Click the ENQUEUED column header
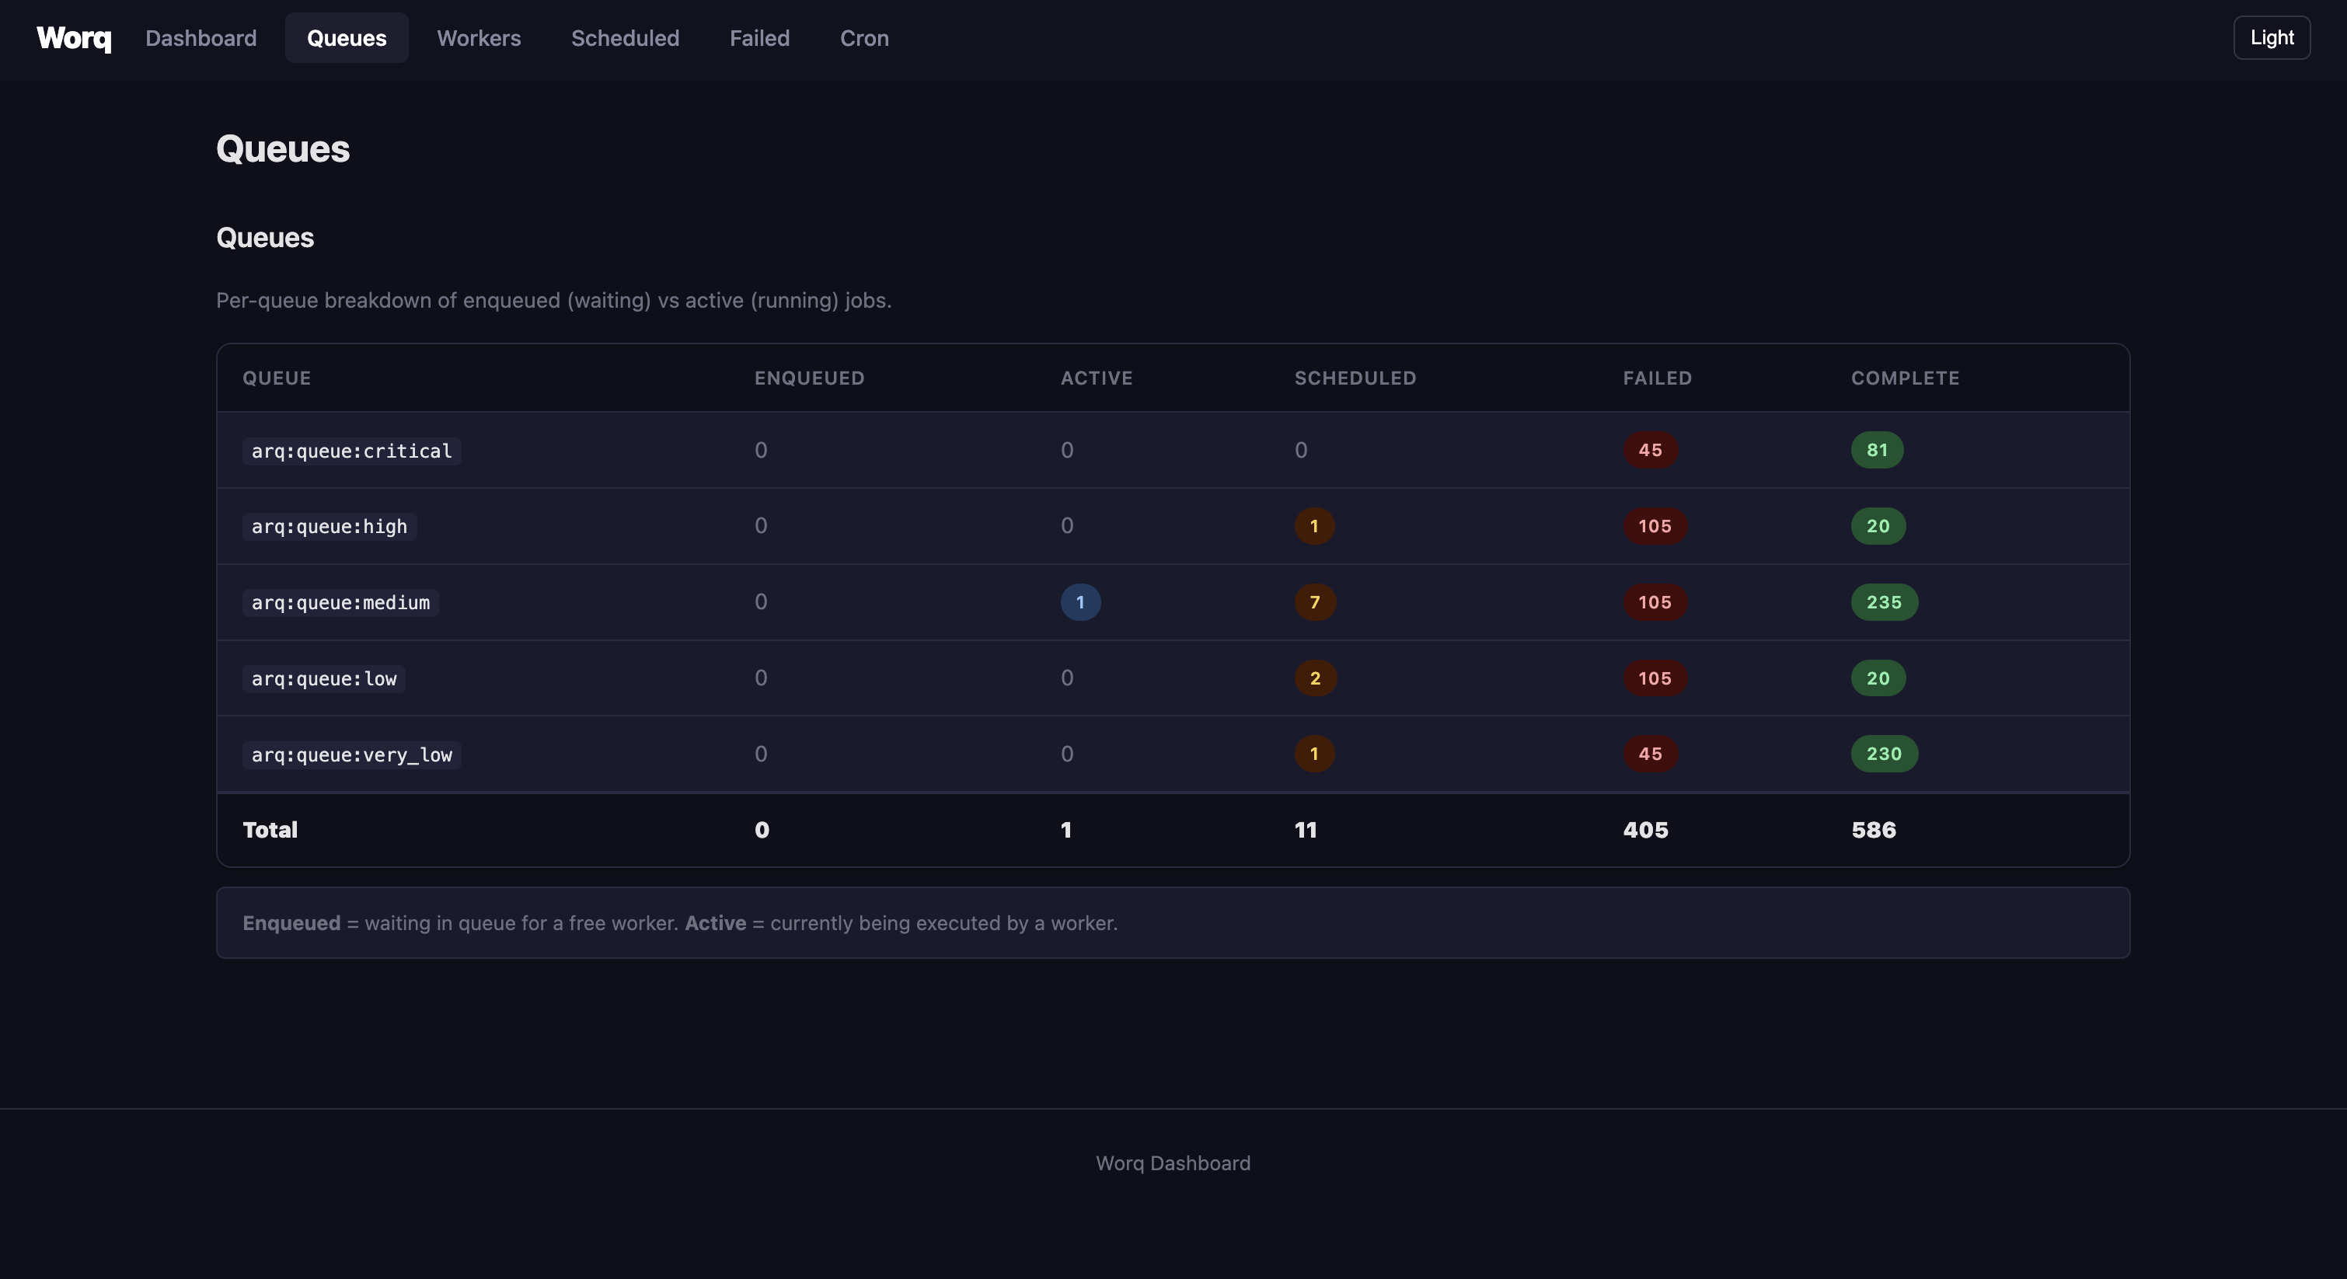The height and width of the screenshot is (1279, 2347). tap(809, 378)
